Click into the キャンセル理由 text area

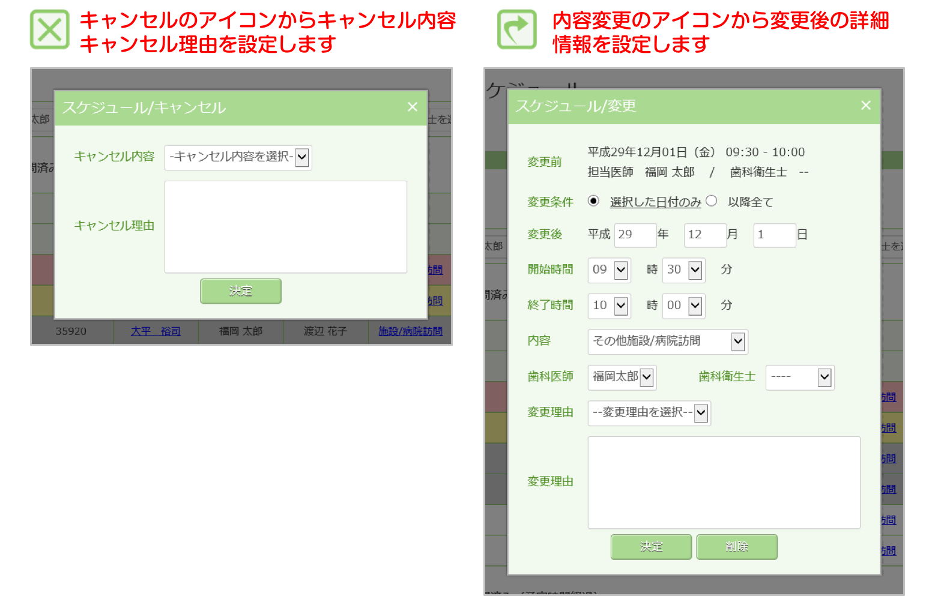coord(285,227)
